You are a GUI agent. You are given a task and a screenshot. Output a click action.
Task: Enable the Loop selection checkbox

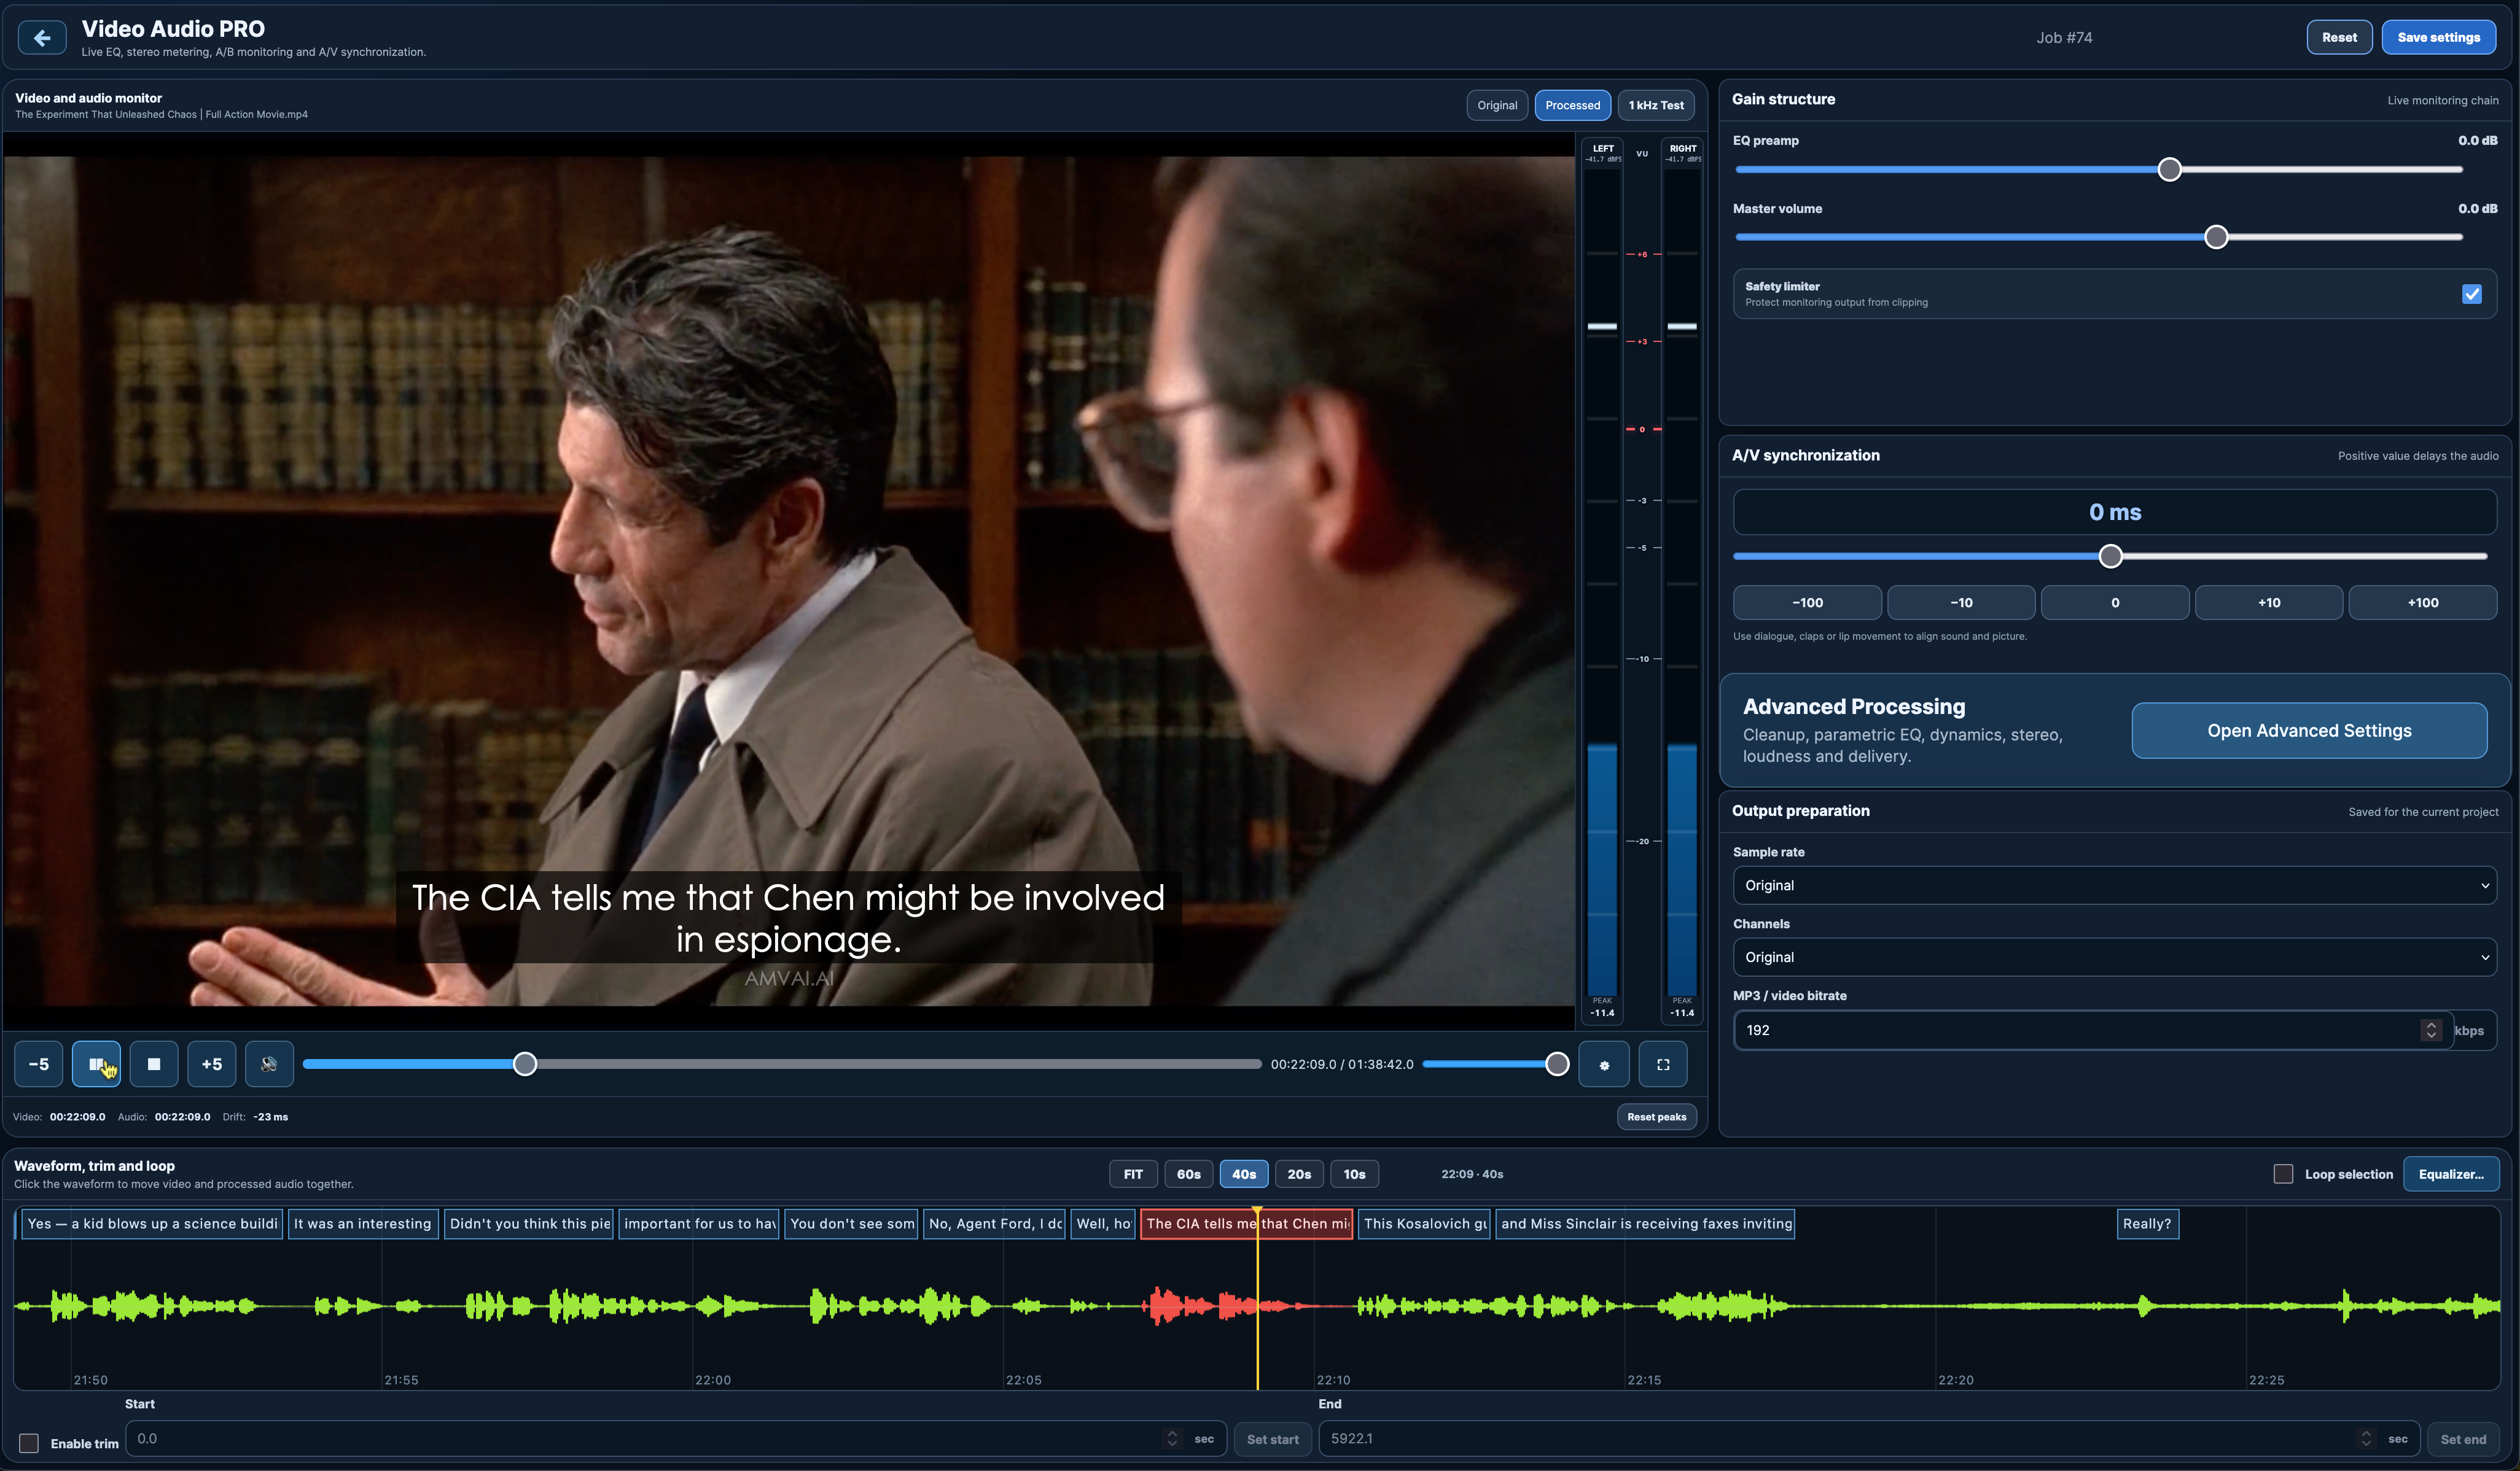[x=2283, y=1174]
